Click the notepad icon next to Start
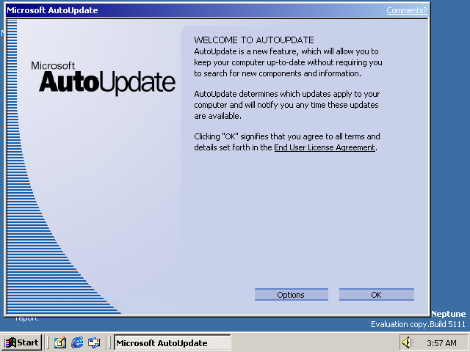 tap(60, 342)
